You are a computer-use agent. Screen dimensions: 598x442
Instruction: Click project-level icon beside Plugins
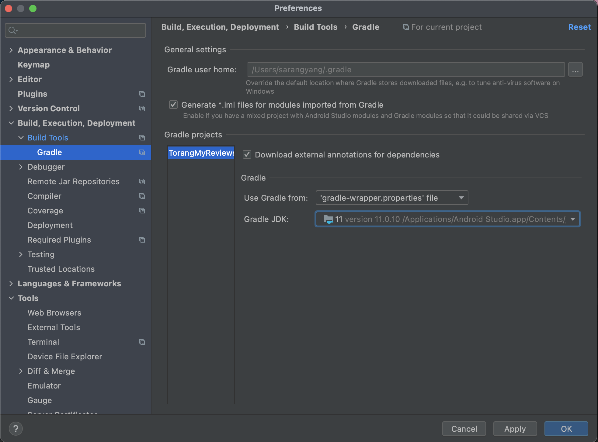[x=142, y=94]
